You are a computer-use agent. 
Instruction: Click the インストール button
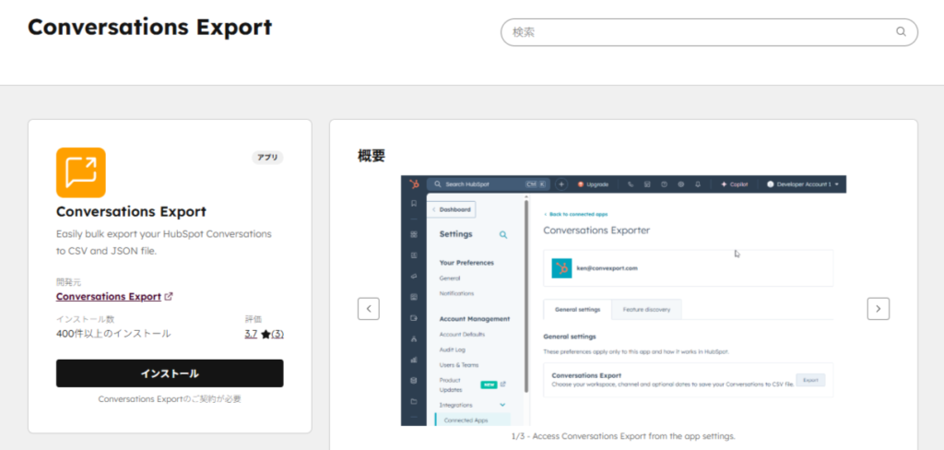click(170, 373)
